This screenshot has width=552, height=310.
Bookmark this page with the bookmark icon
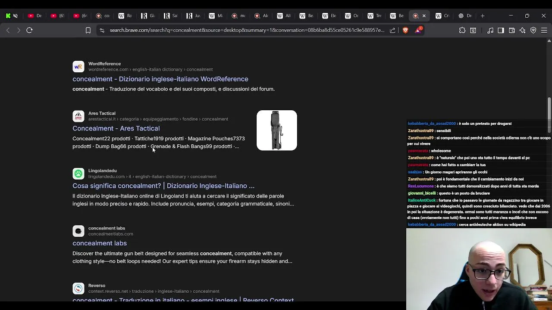88,30
